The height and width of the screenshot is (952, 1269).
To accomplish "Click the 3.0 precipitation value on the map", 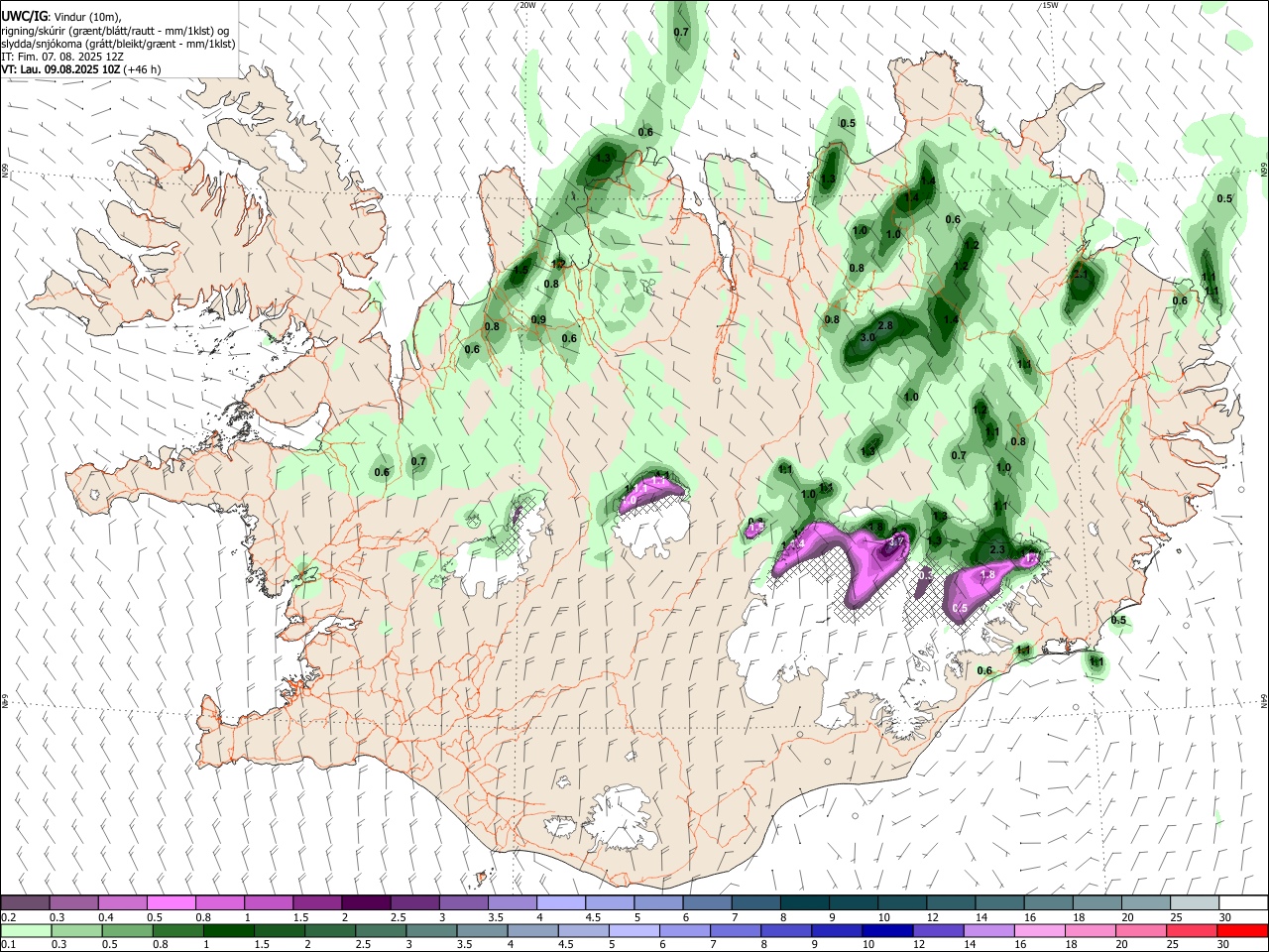I will click(867, 338).
